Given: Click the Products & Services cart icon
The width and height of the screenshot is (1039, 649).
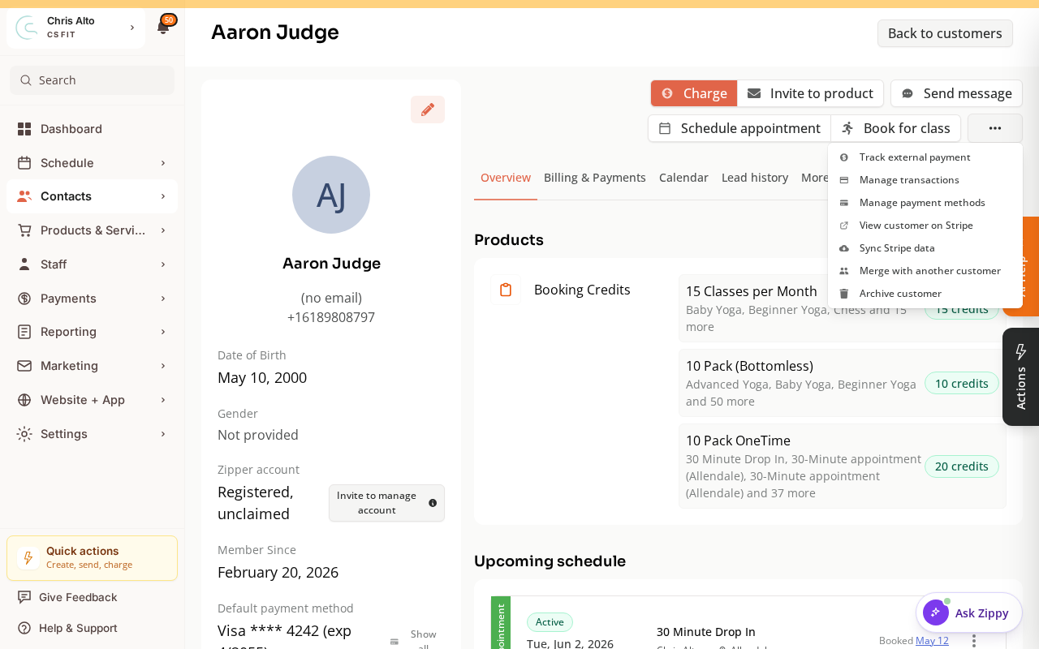Looking at the screenshot, I should click(24, 230).
